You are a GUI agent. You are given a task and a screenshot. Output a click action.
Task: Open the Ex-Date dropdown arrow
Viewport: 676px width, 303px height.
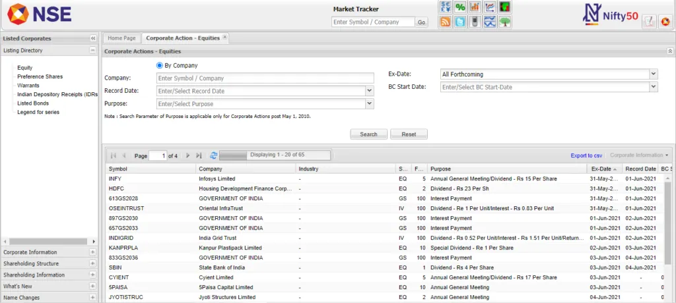(x=654, y=74)
